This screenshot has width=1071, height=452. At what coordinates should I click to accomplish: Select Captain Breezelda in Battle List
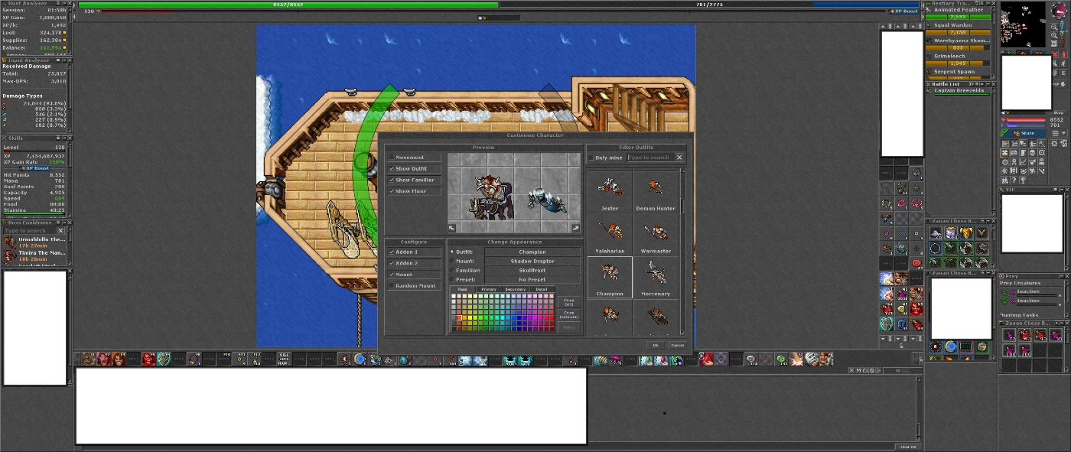click(959, 91)
